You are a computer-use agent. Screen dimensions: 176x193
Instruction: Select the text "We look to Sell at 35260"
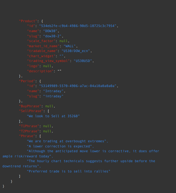(53, 116)
